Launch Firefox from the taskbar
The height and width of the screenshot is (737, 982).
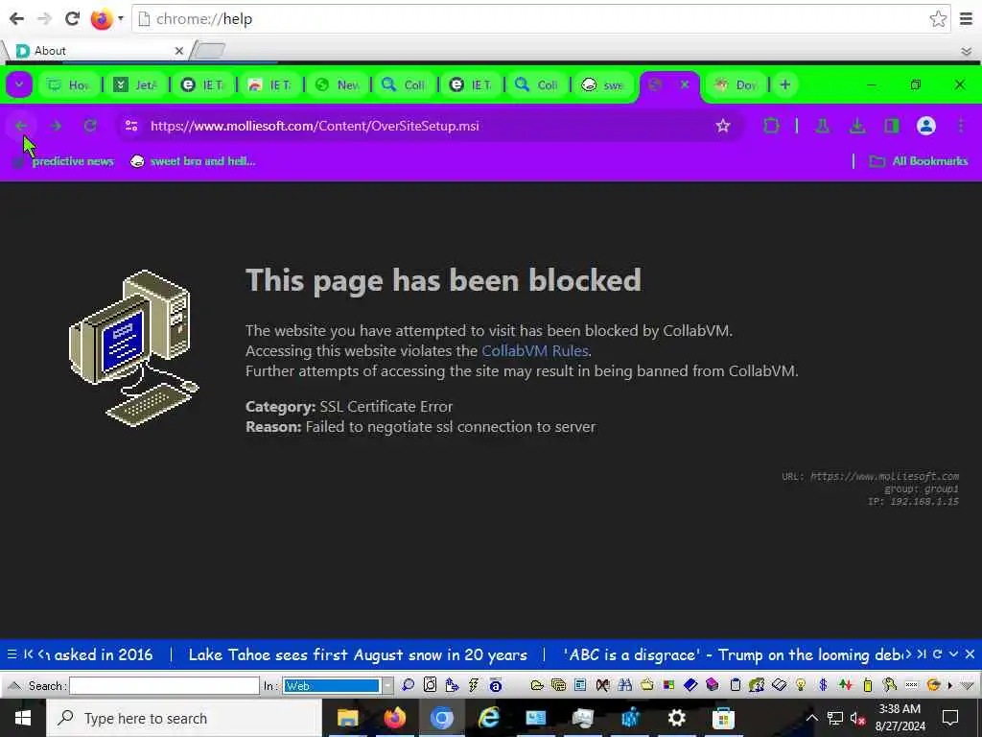point(394,718)
